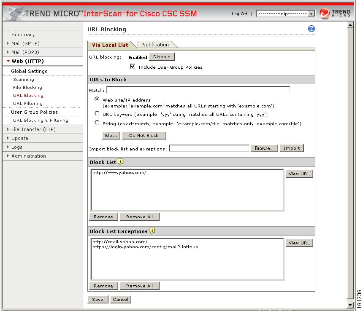Cancel the URL blocking changes
Image resolution: width=363 pixels, height=311 pixels.
pos(121,299)
